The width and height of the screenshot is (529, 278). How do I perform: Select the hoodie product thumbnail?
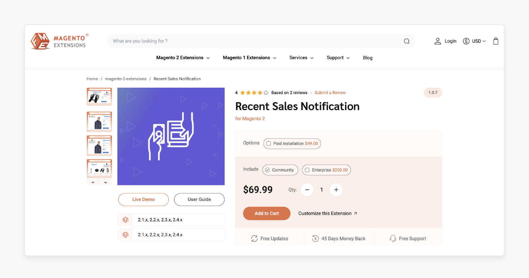[99, 122]
